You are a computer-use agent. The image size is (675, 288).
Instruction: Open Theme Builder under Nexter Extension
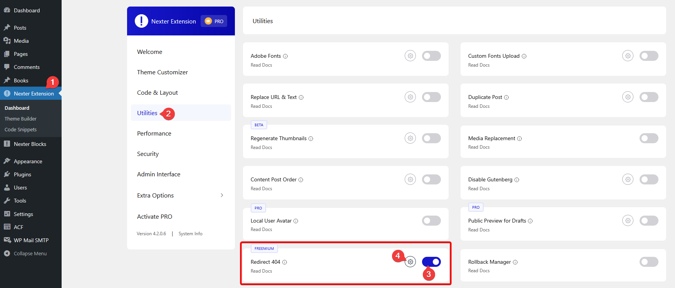click(x=20, y=119)
